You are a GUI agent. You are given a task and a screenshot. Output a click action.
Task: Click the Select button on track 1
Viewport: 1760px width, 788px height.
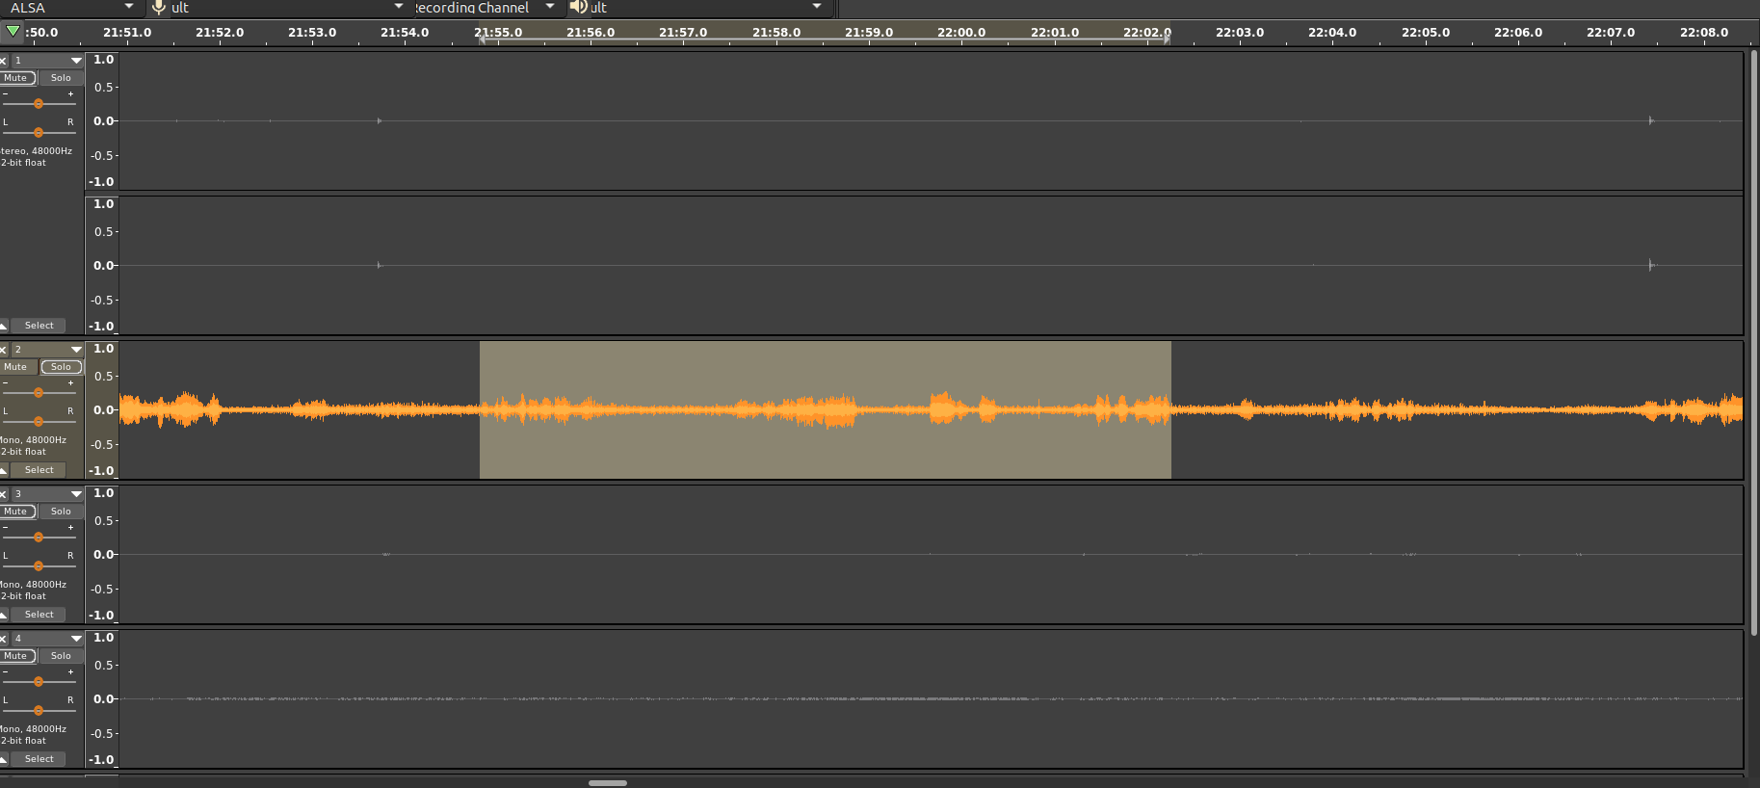pos(39,326)
